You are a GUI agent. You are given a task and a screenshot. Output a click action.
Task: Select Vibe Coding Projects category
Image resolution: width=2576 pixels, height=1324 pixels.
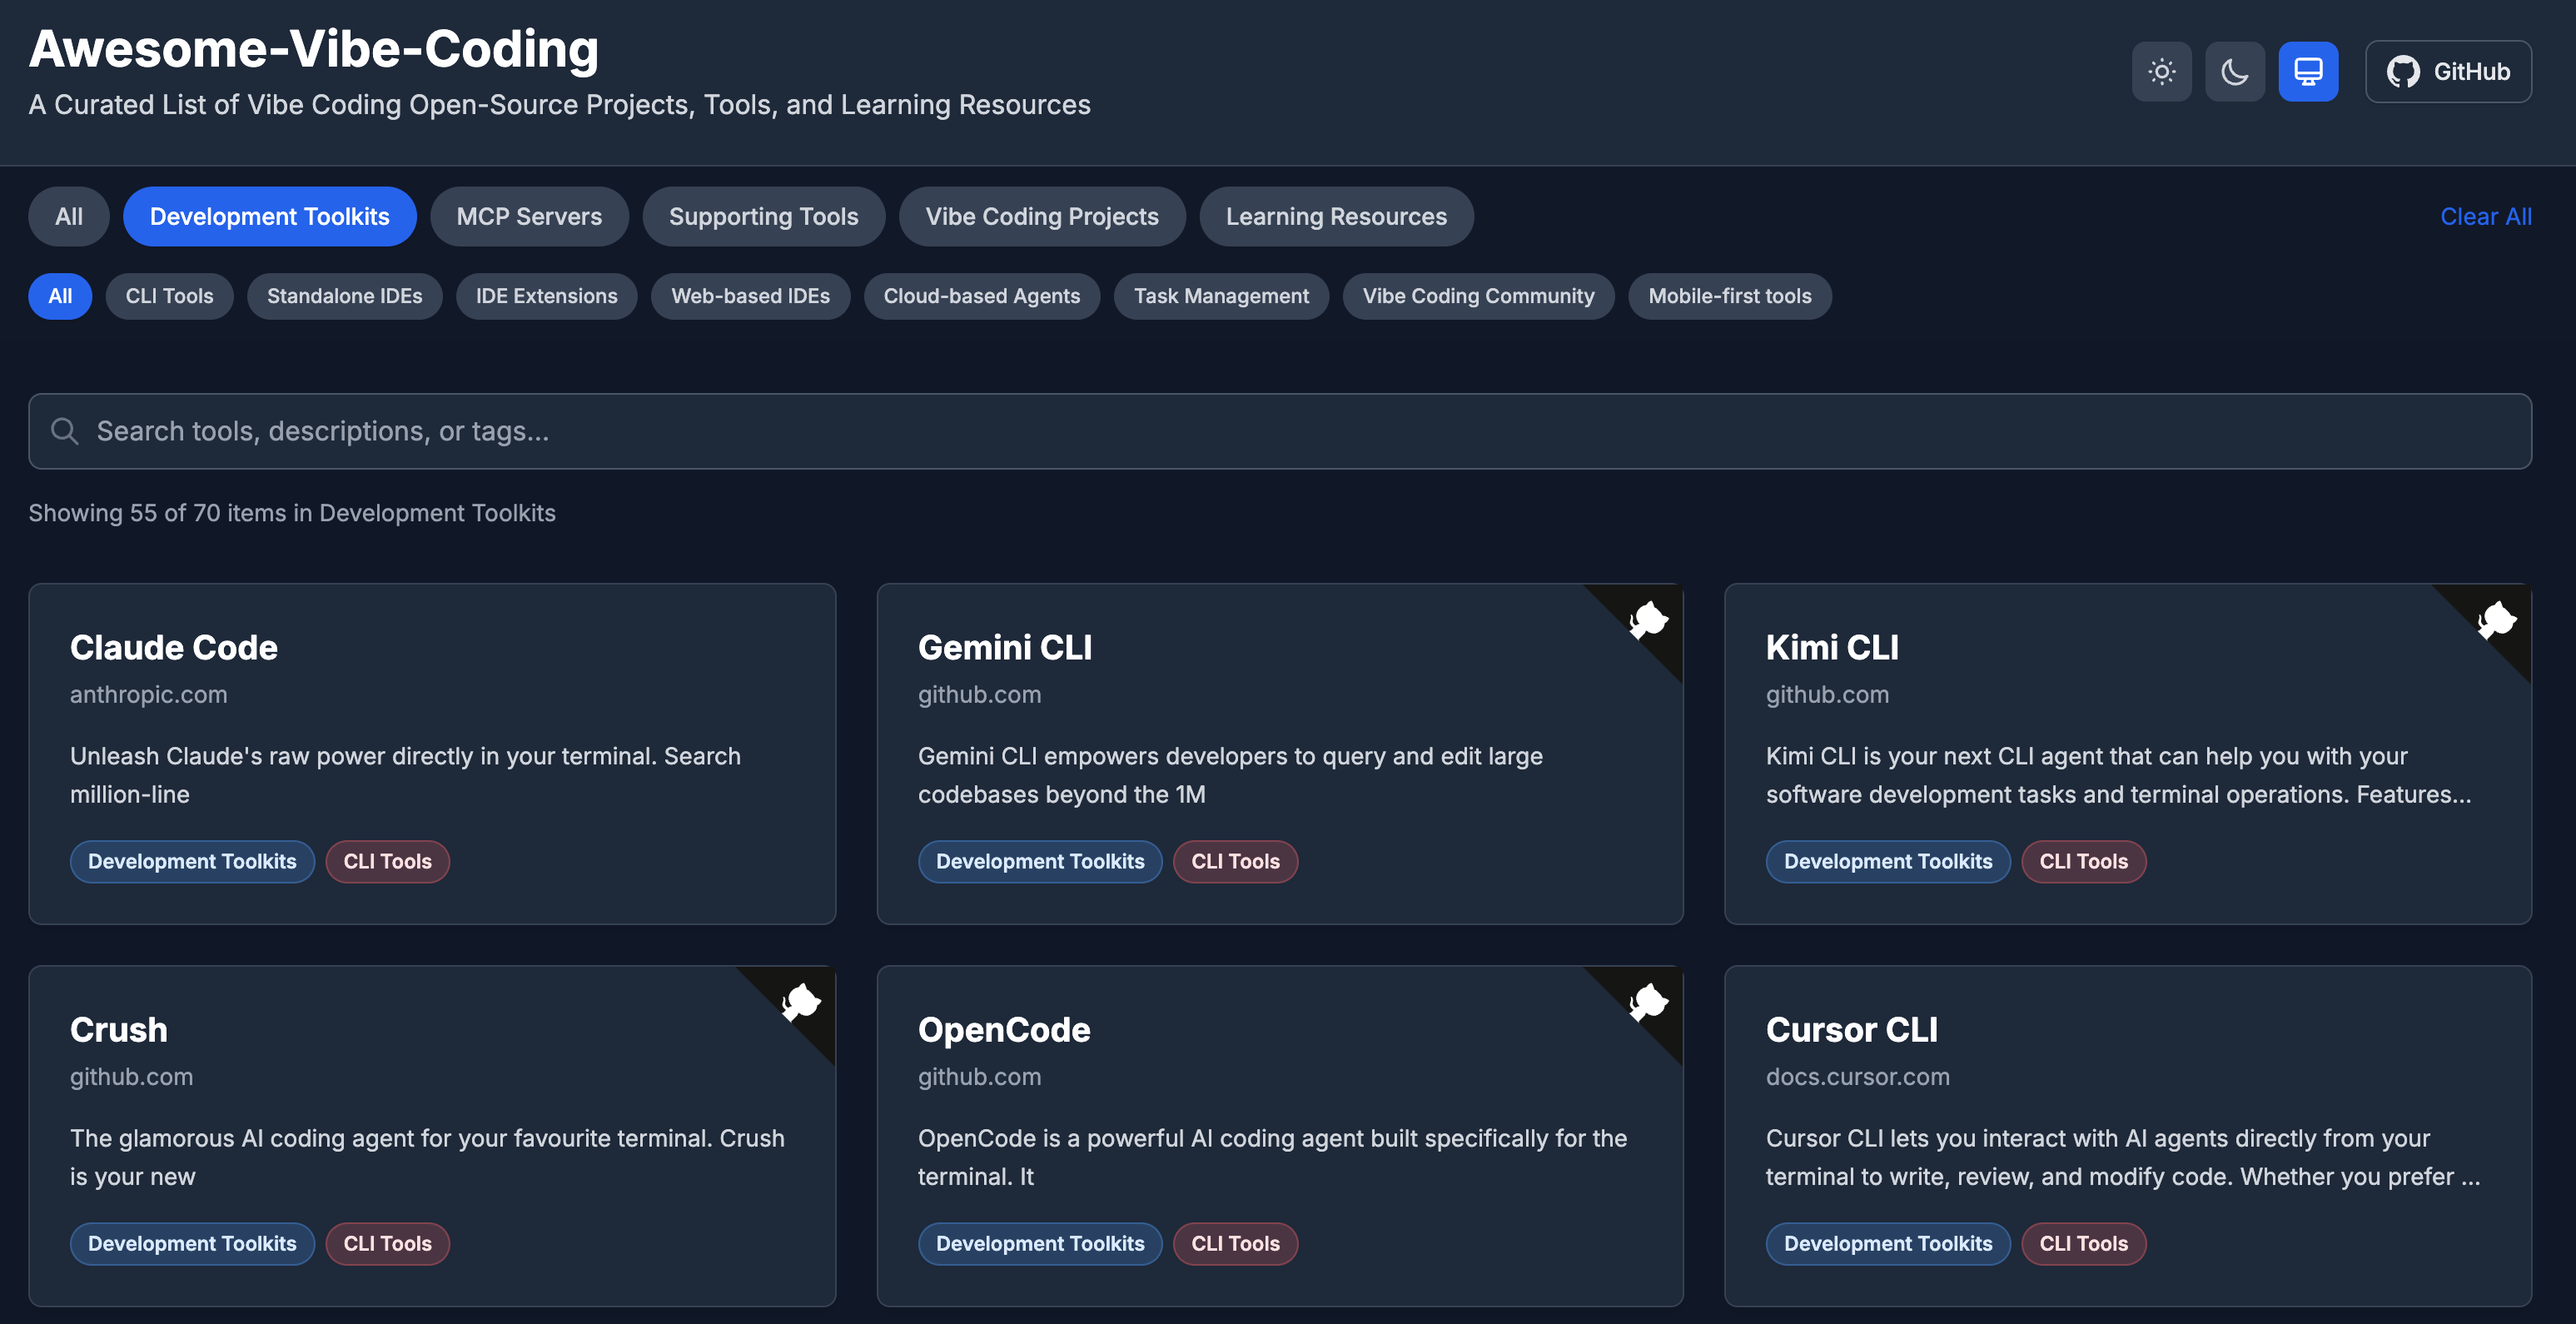(x=1042, y=216)
